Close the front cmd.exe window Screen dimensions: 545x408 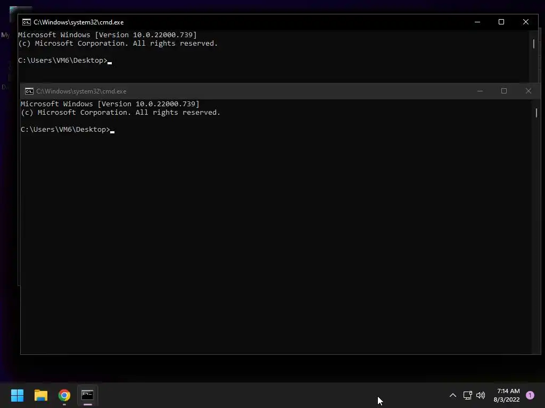(529, 91)
